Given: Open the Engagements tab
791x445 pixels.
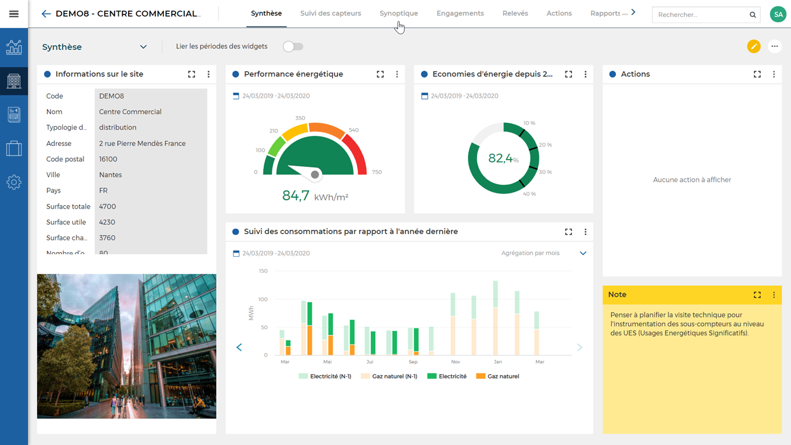Looking at the screenshot, I should pyautogui.click(x=460, y=13).
